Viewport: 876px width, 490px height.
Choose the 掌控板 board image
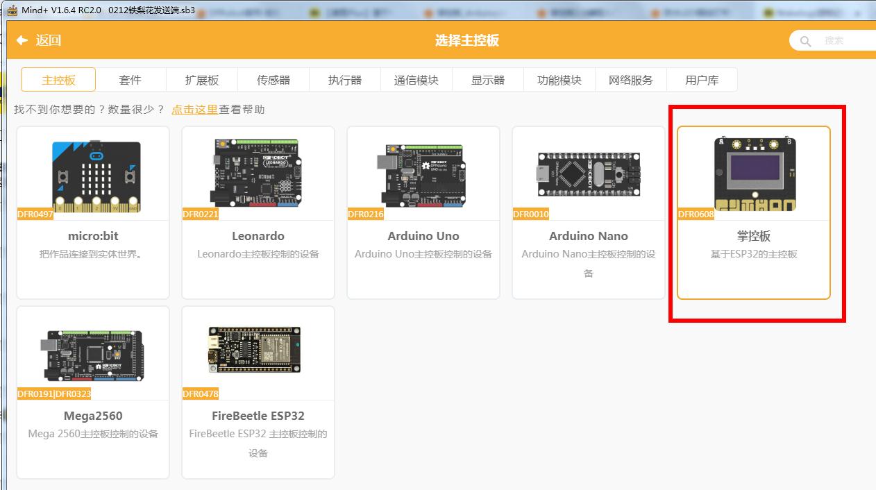[x=755, y=174]
